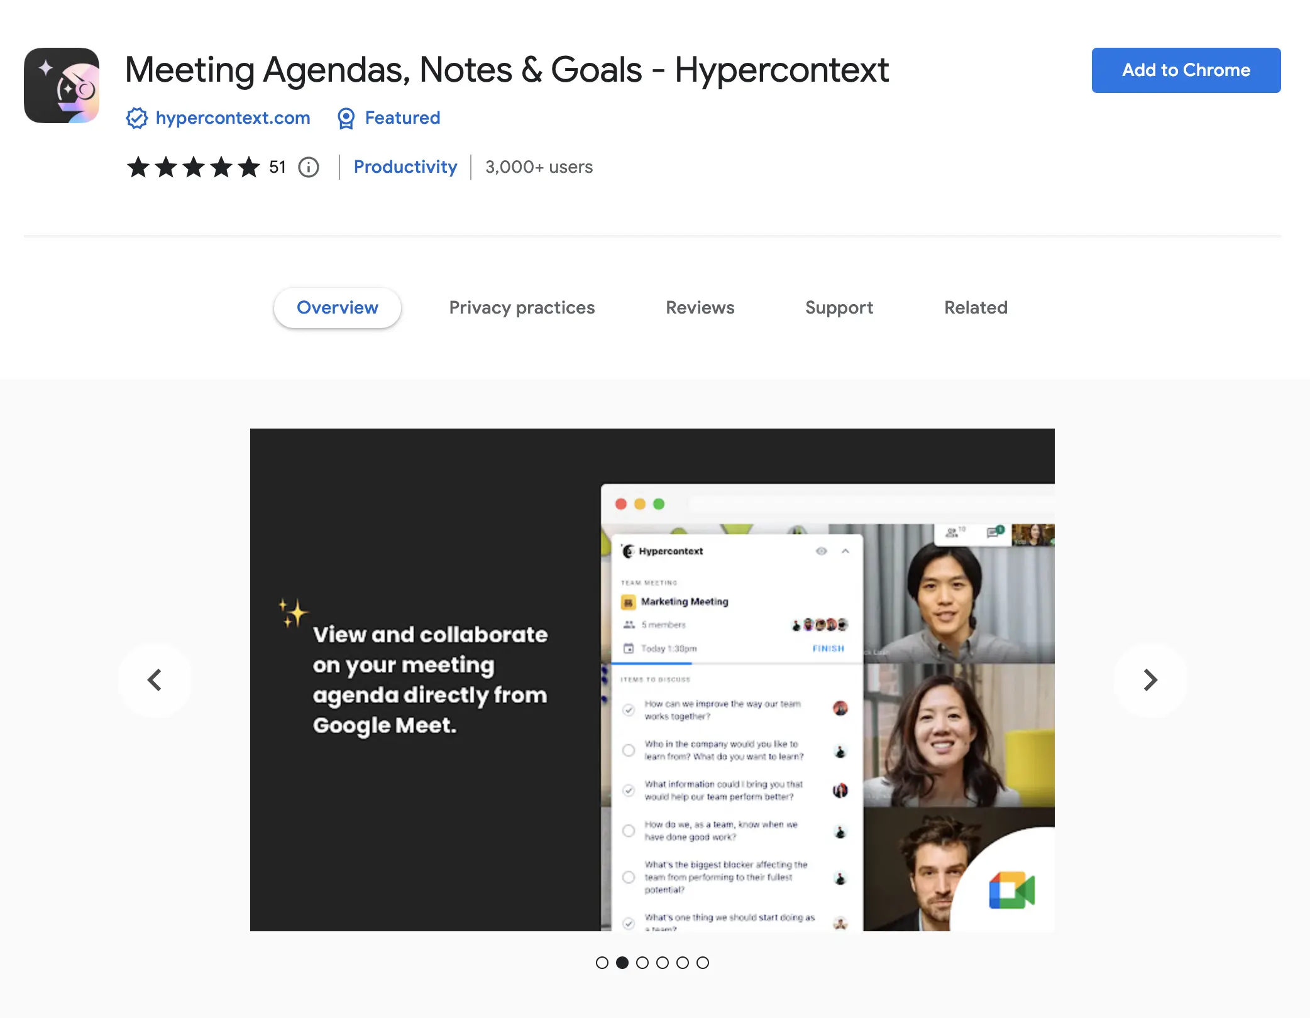Select the sixth carousel dot
The height and width of the screenshot is (1018, 1310).
[x=703, y=963]
